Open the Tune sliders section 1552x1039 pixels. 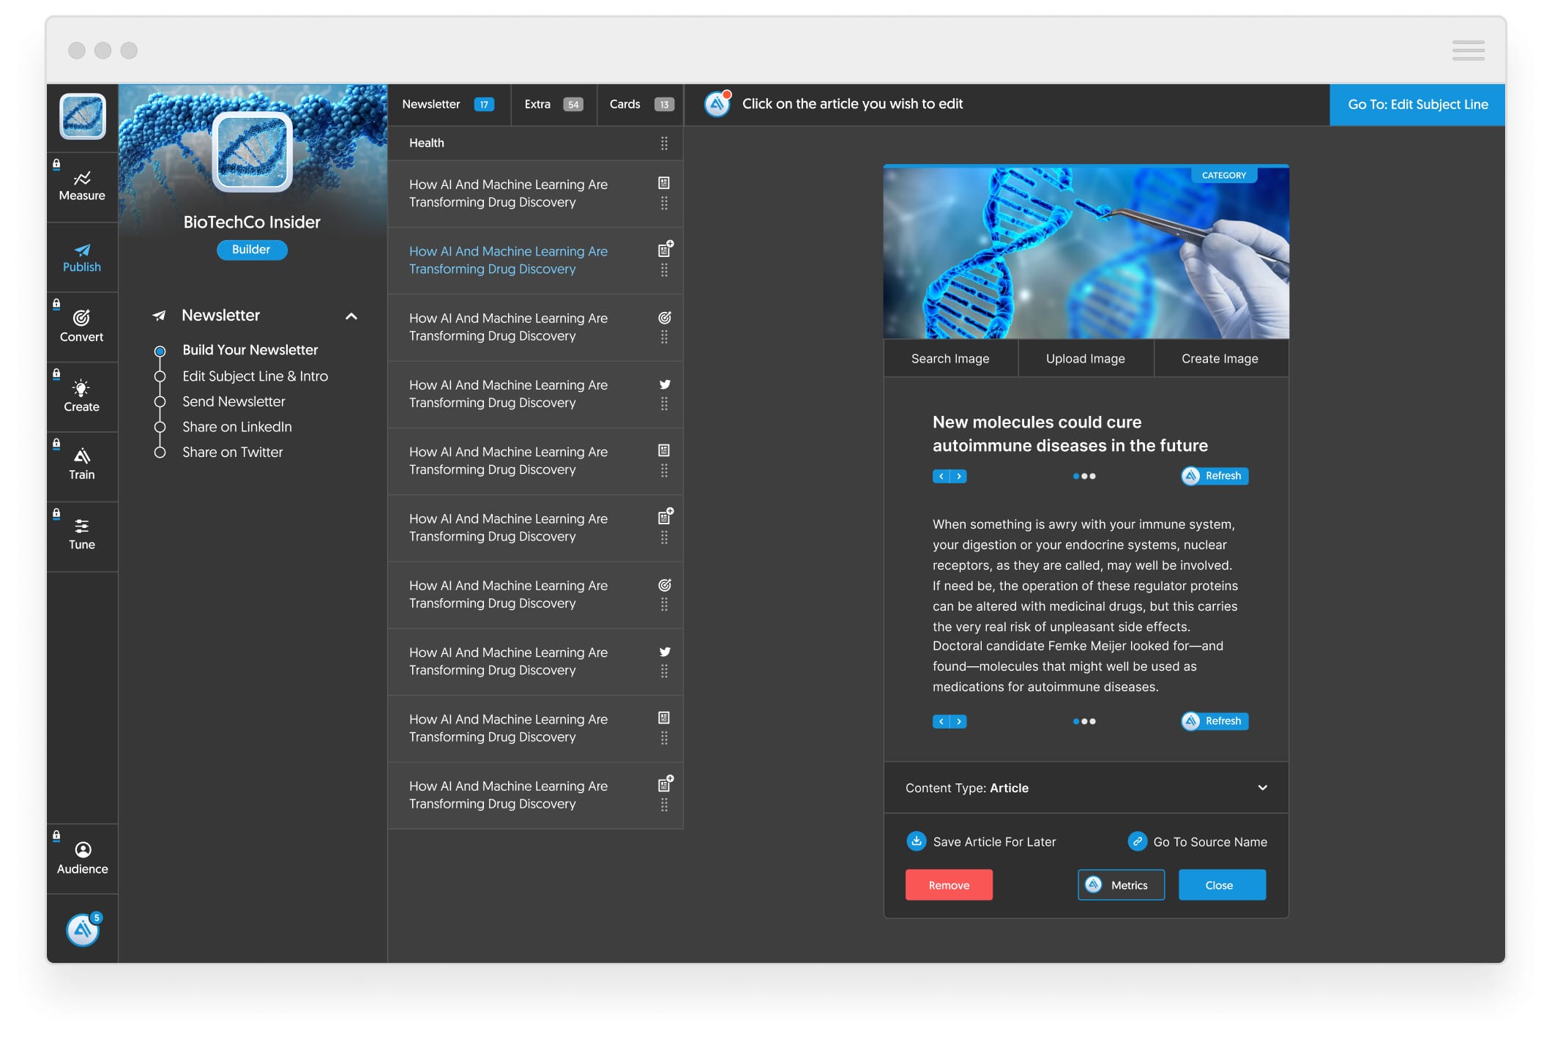click(82, 535)
